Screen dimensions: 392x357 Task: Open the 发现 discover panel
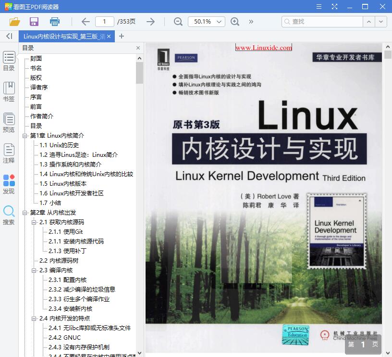pos(9,184)
